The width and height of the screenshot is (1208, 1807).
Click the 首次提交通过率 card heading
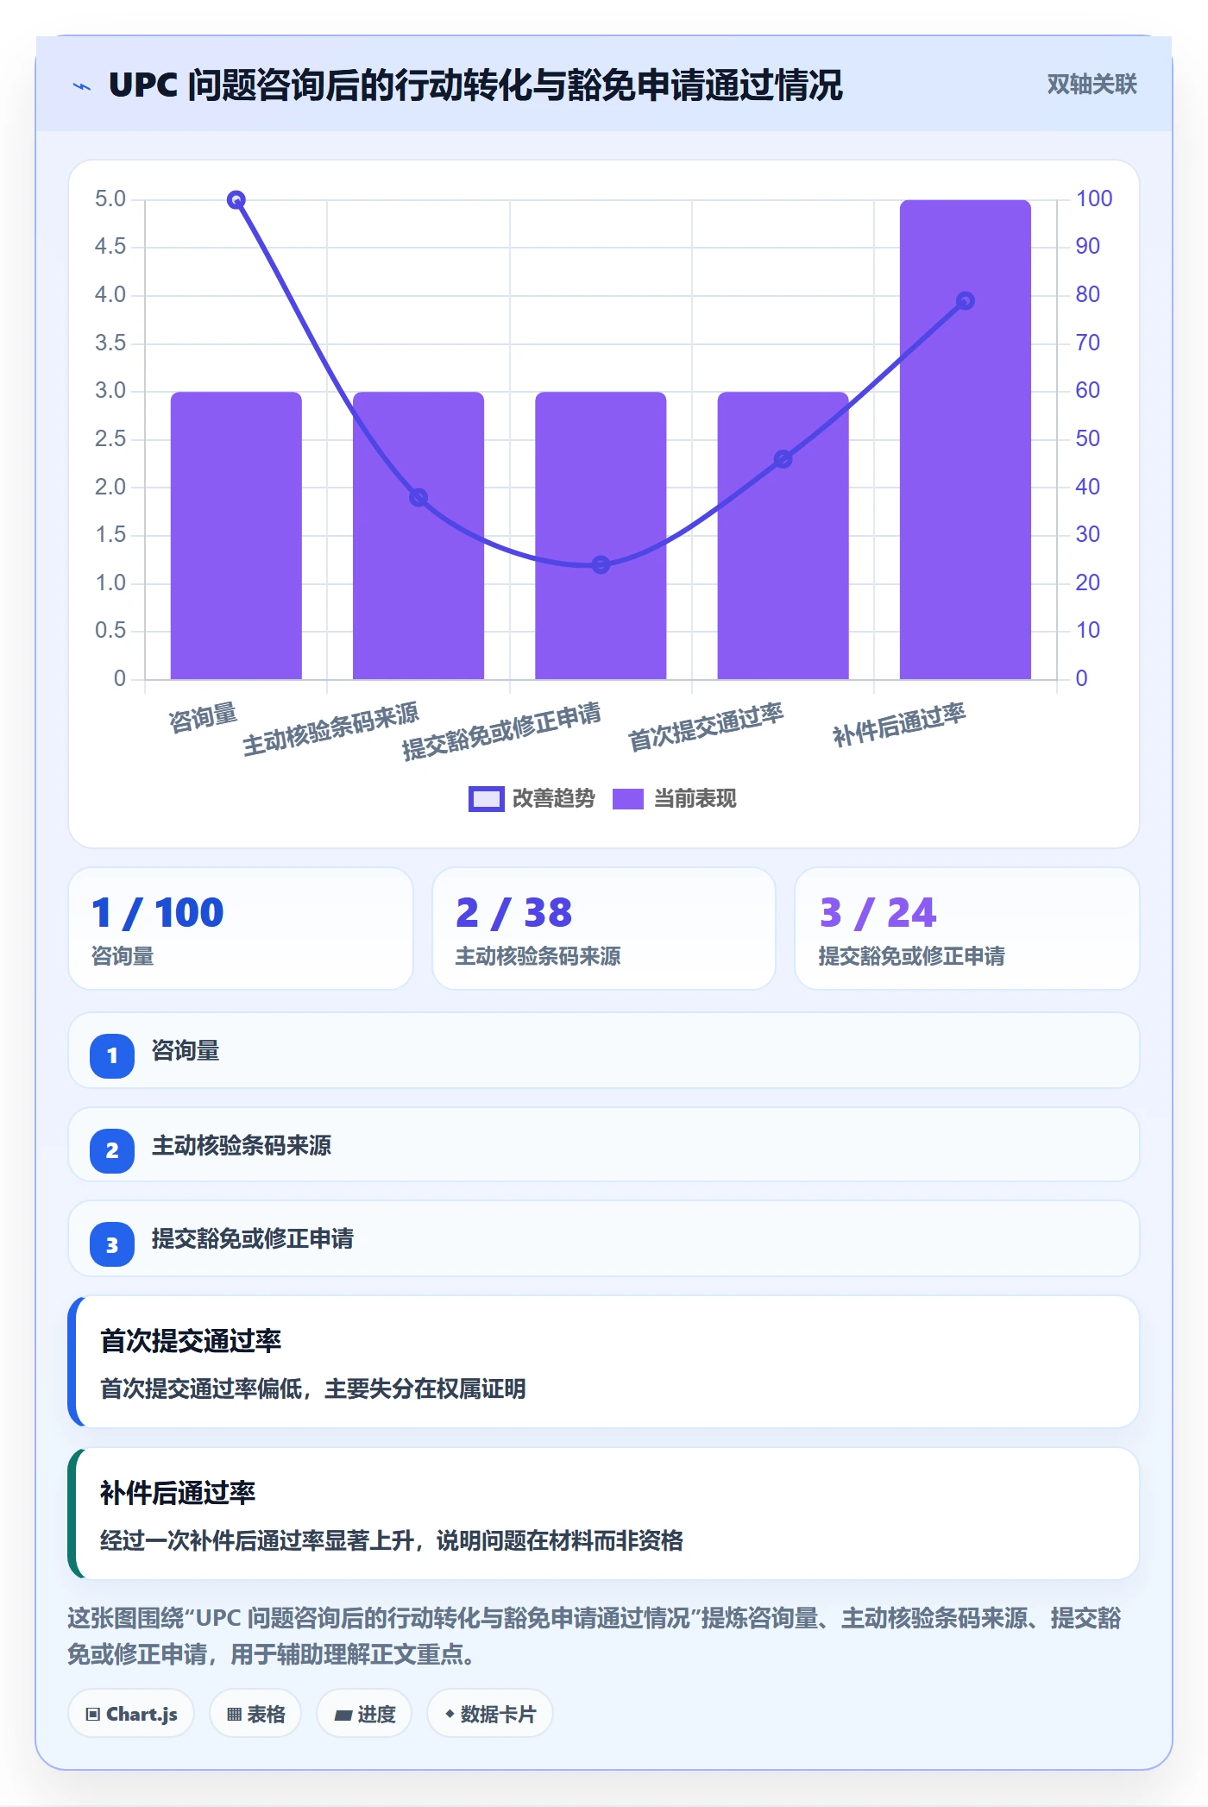(191, 1341)
